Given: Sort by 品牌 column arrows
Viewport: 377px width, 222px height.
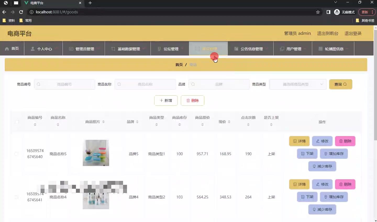Looking at the screenshot, I should pyautogui.click(x=137, y=122).
